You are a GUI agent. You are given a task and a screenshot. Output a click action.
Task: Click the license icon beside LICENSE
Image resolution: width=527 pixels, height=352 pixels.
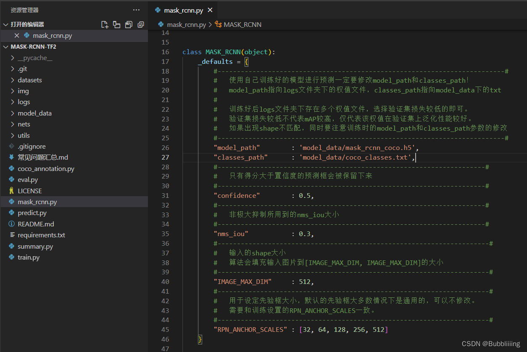coord(11,191)
